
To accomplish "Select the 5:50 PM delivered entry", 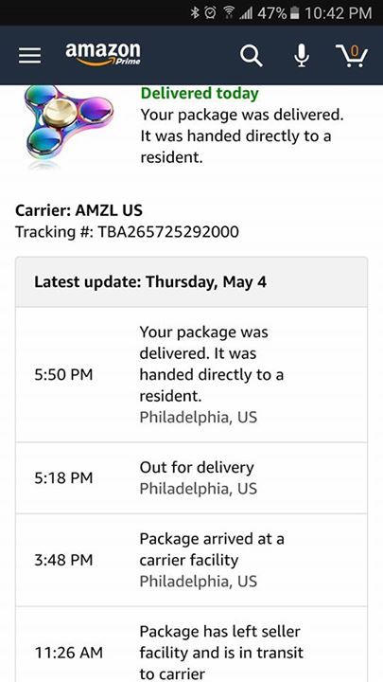I will click(x=191, y=375).
